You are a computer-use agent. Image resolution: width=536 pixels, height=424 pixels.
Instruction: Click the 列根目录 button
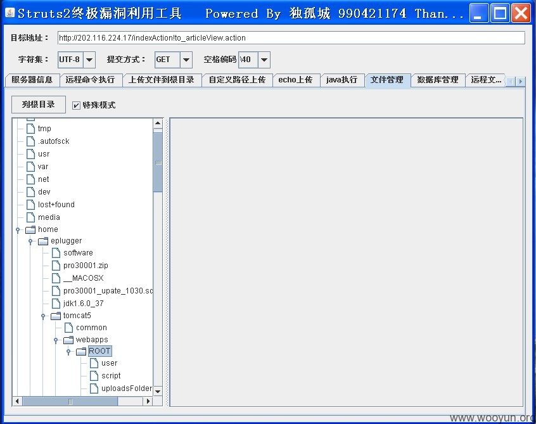(39, 105)
